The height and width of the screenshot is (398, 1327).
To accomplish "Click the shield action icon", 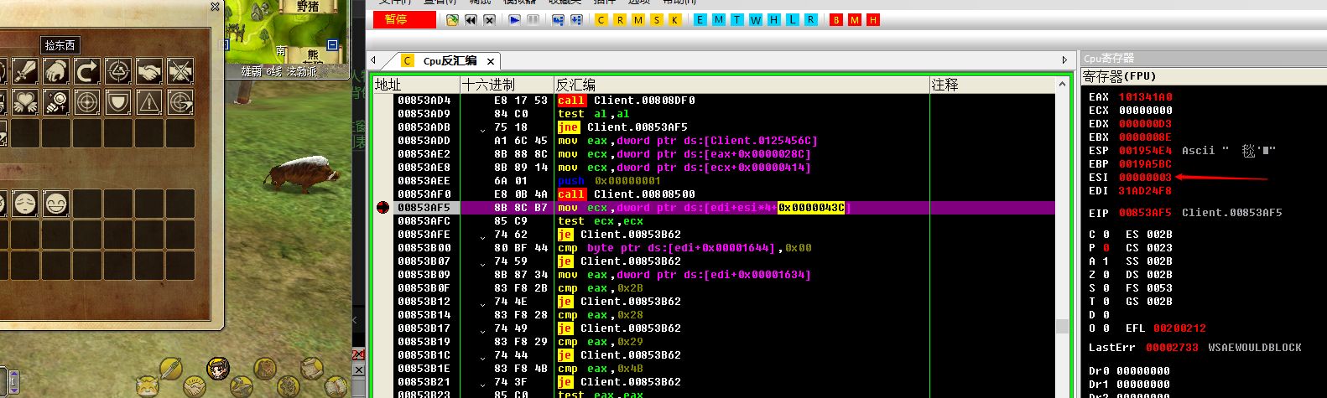I will (x=118, y=102).
